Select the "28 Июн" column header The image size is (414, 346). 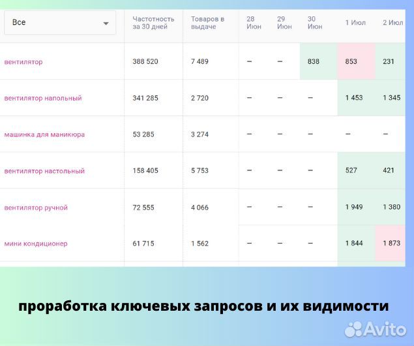[x=254, y=23]
